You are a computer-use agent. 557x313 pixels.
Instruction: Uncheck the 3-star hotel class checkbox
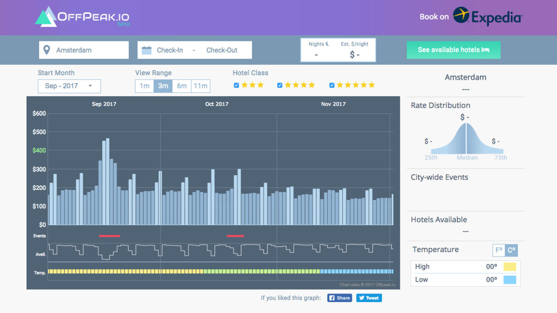236,85
